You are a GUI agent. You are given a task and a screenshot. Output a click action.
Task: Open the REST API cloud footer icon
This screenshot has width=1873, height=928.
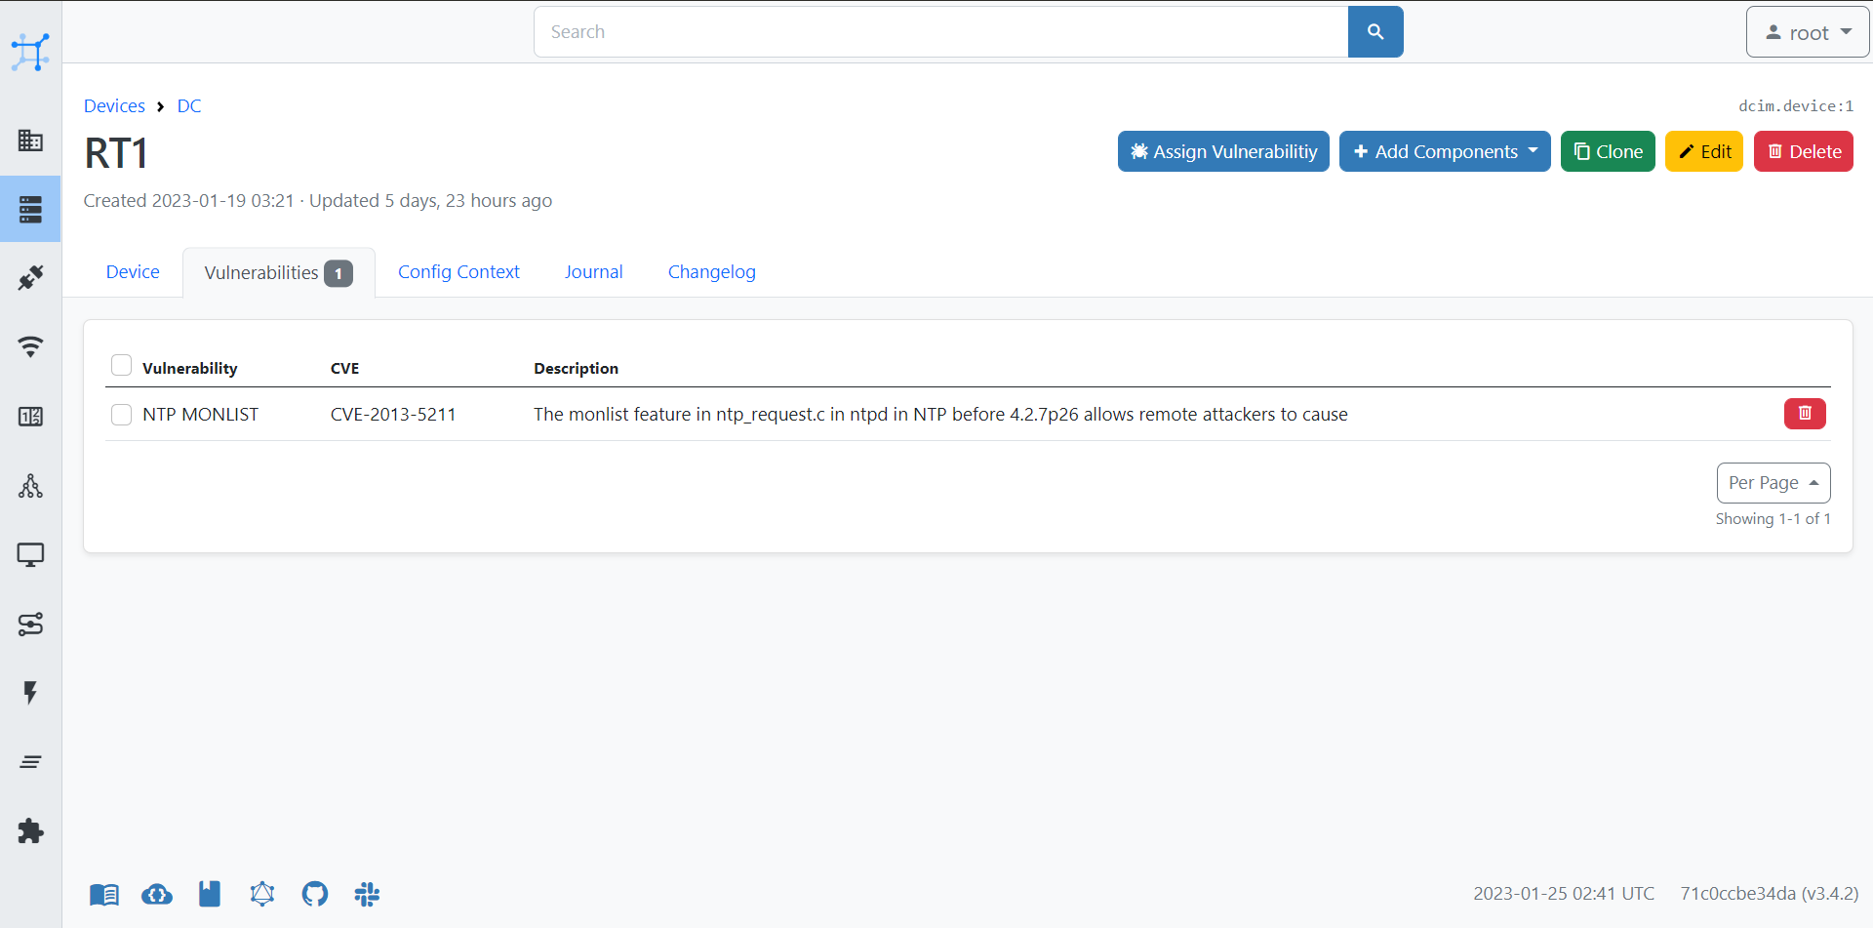click(157, 894)
